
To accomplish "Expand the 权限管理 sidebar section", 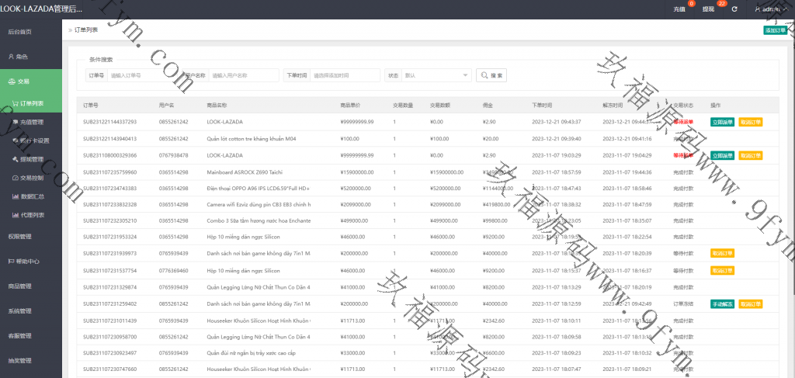I will 19,237.
